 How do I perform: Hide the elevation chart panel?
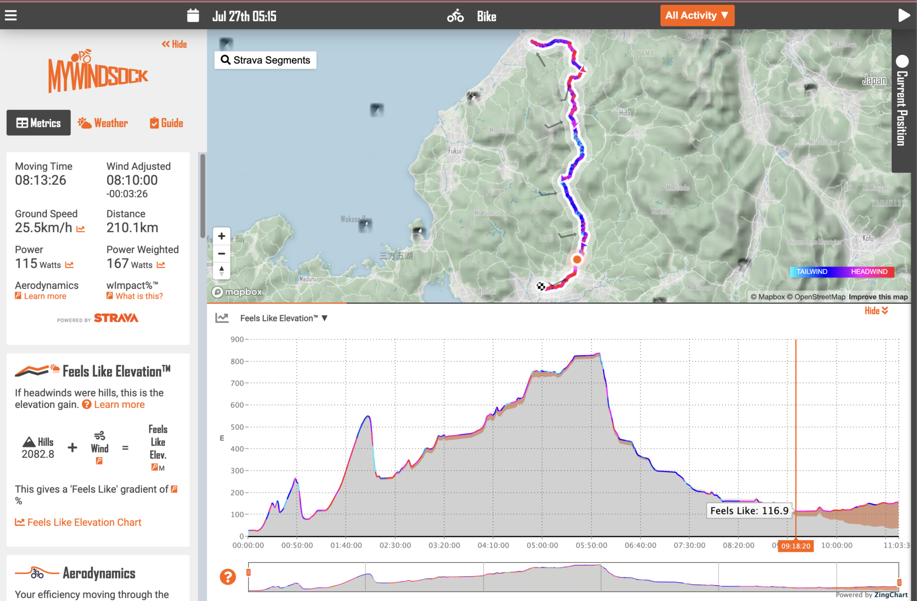click(876, 311)
